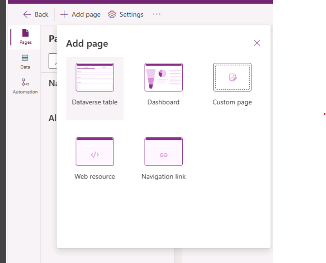The width and height of the screenshot is (326, 263).
Task: Select the Web resource page type icon
Action: point(95,152)
